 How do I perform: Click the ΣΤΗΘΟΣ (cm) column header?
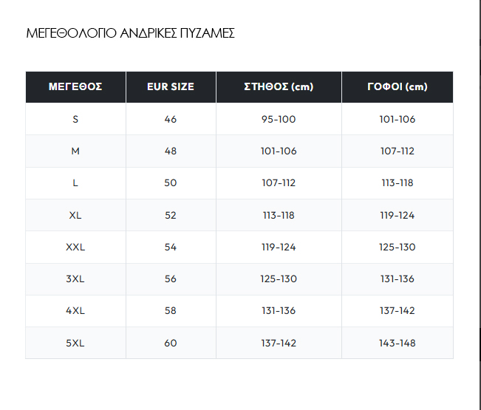[279, 87]
